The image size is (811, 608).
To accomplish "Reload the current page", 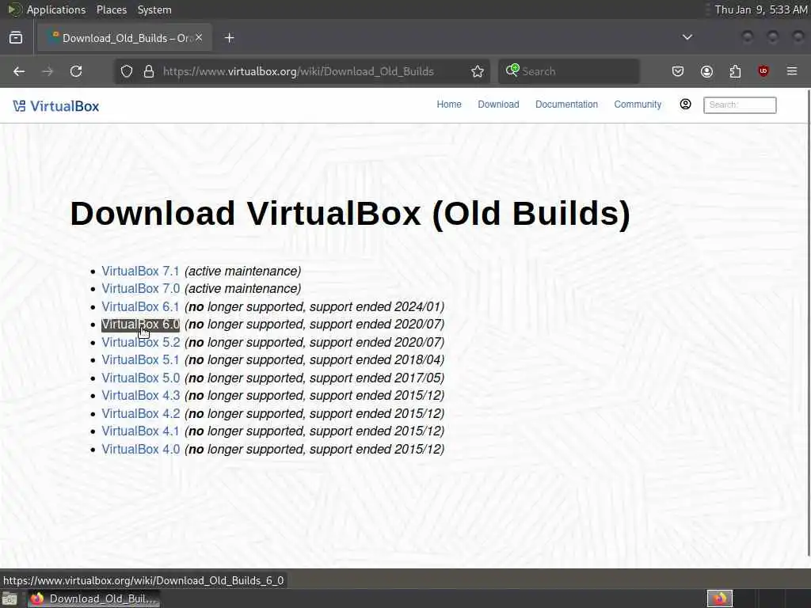I will click(x=76, y=71).
